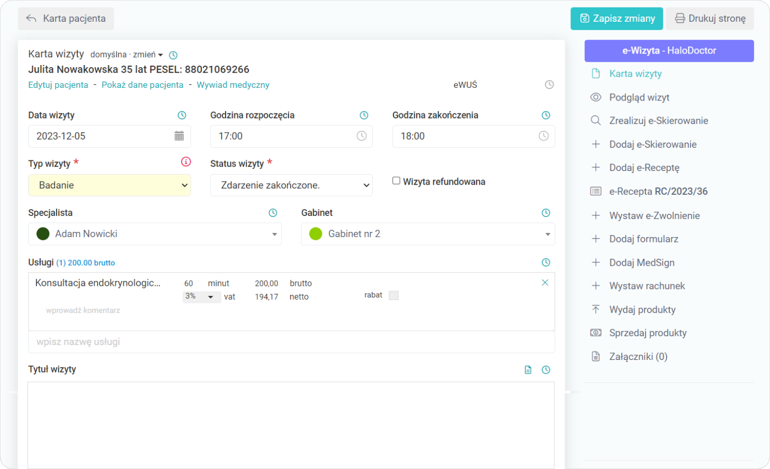Image resolution: width=770 pixels, height=469 pixels.
Task: Click the Konsultacja endokrynologic... service name
Action: 98,283
